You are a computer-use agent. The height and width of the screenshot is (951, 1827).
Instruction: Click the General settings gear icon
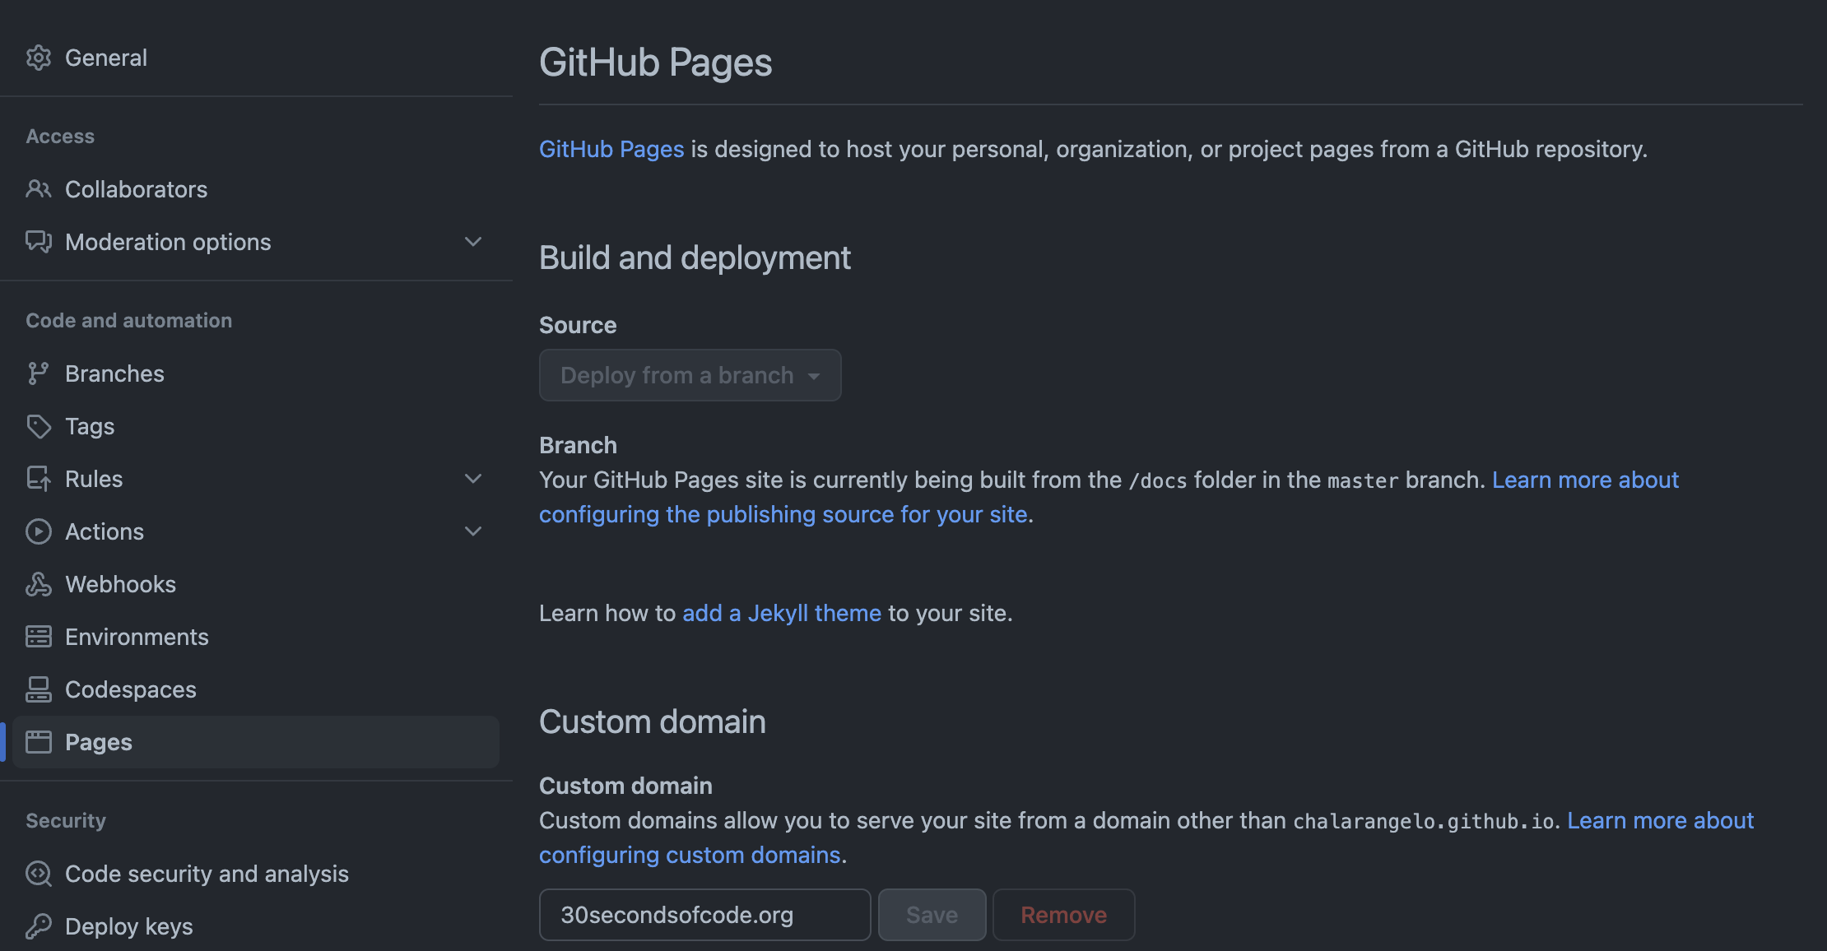pyautogui.click(x=38, y=58)
